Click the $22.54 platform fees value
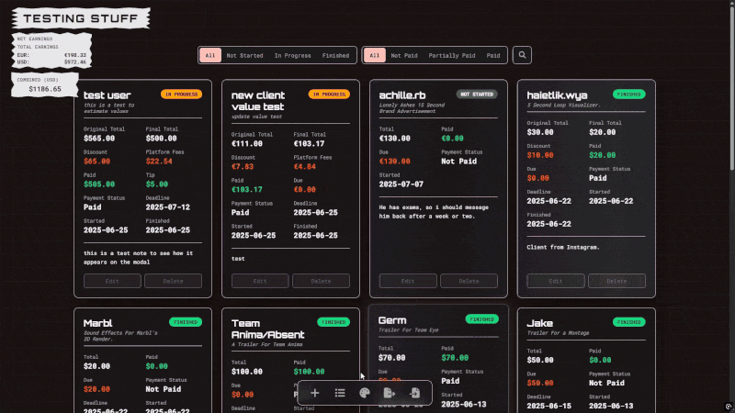Screen dimensions: 735x413 point(159,162)
